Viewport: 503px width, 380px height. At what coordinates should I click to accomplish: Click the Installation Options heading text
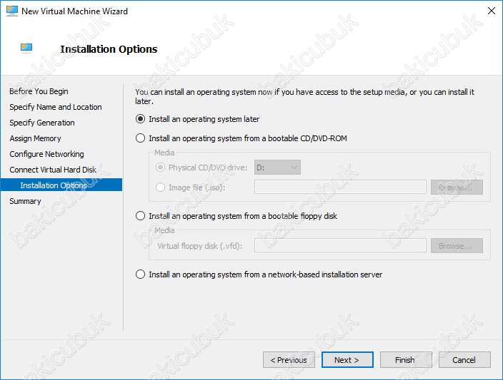109,49
